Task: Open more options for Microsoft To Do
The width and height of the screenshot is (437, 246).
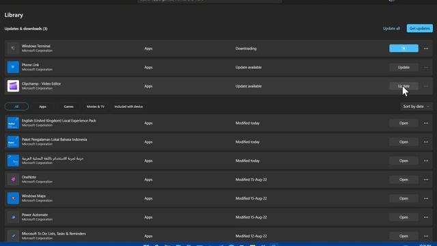Action: click(x=426, y=236)
